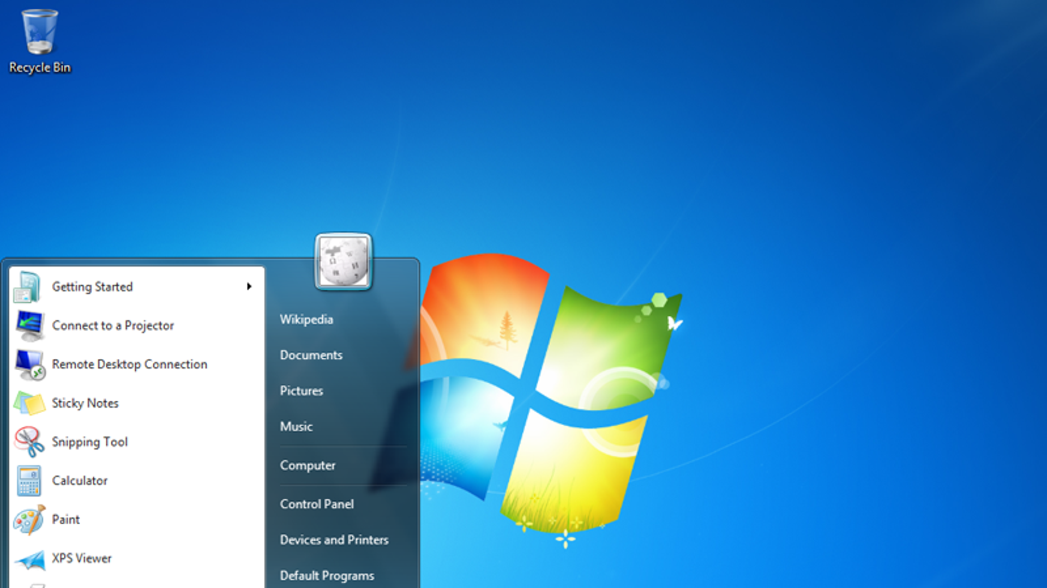Start the Snipping Tool
This screenshot has height=588, width=1047.
tap(136, 442)
